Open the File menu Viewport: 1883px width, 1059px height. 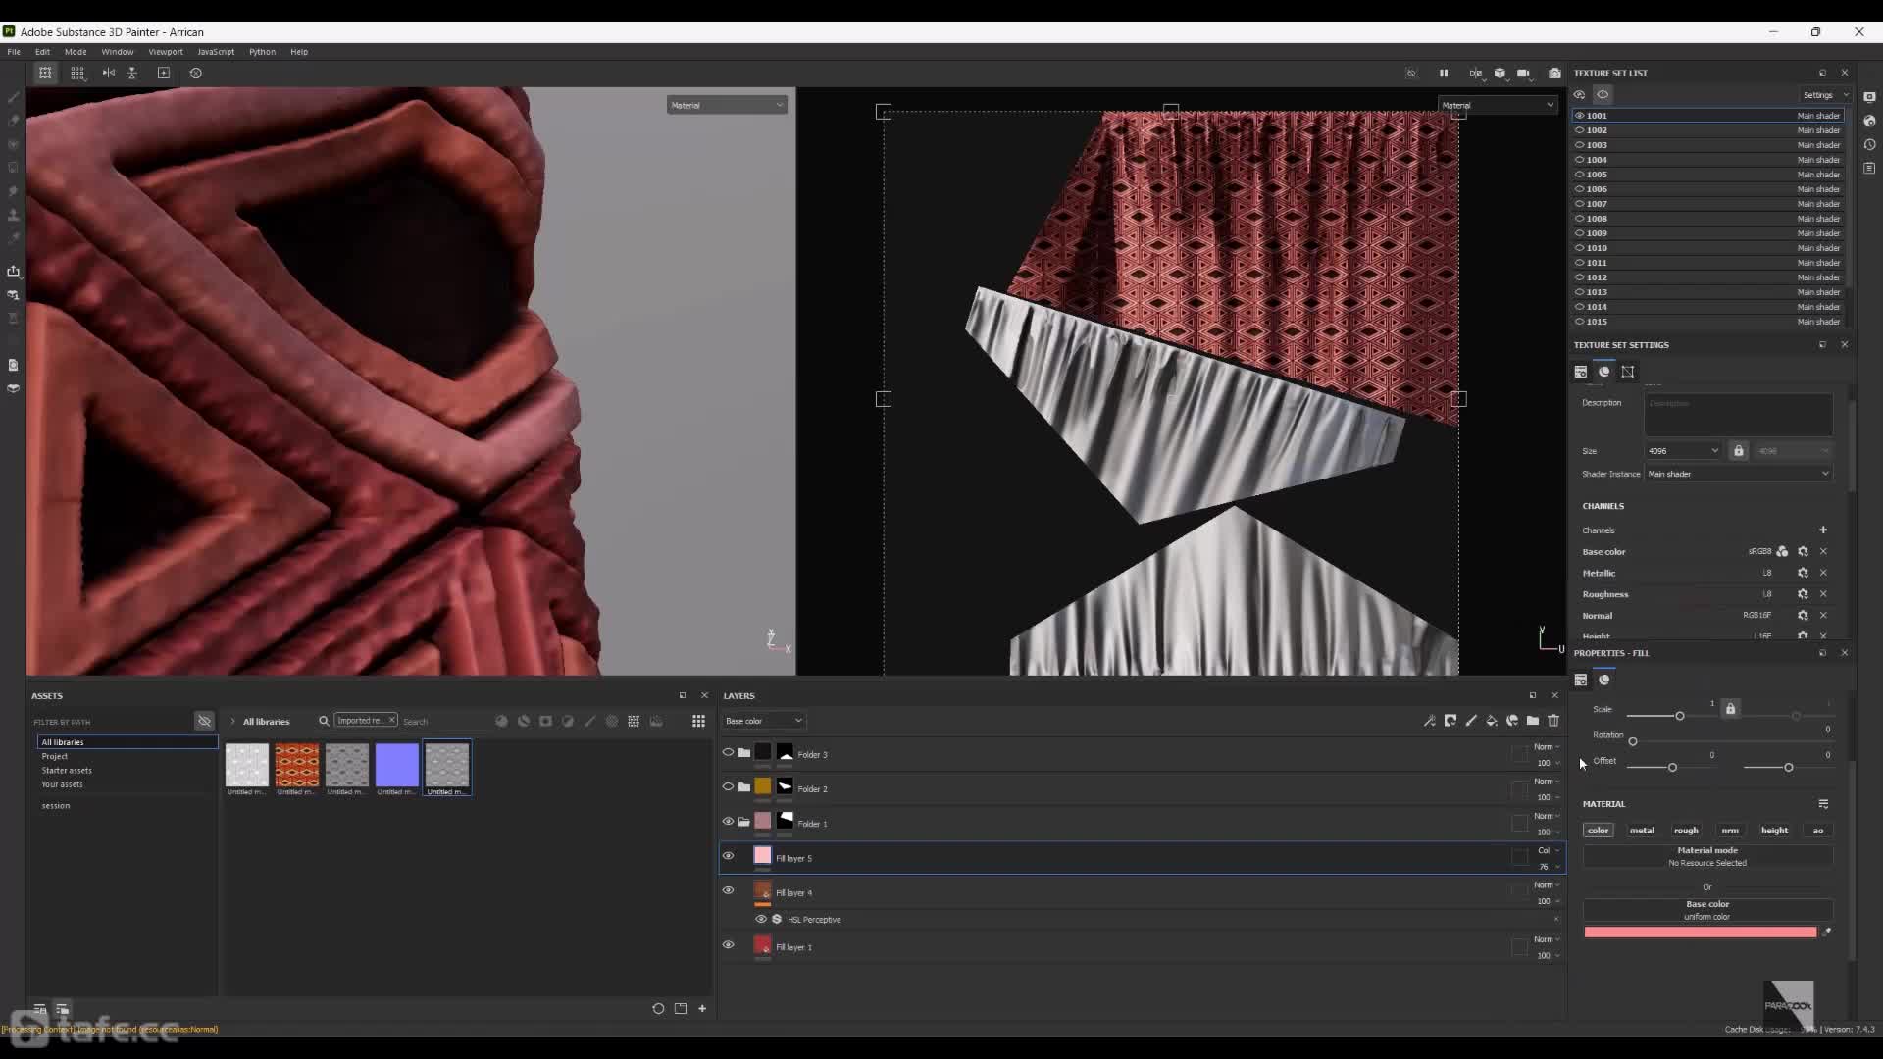(14, 52)
